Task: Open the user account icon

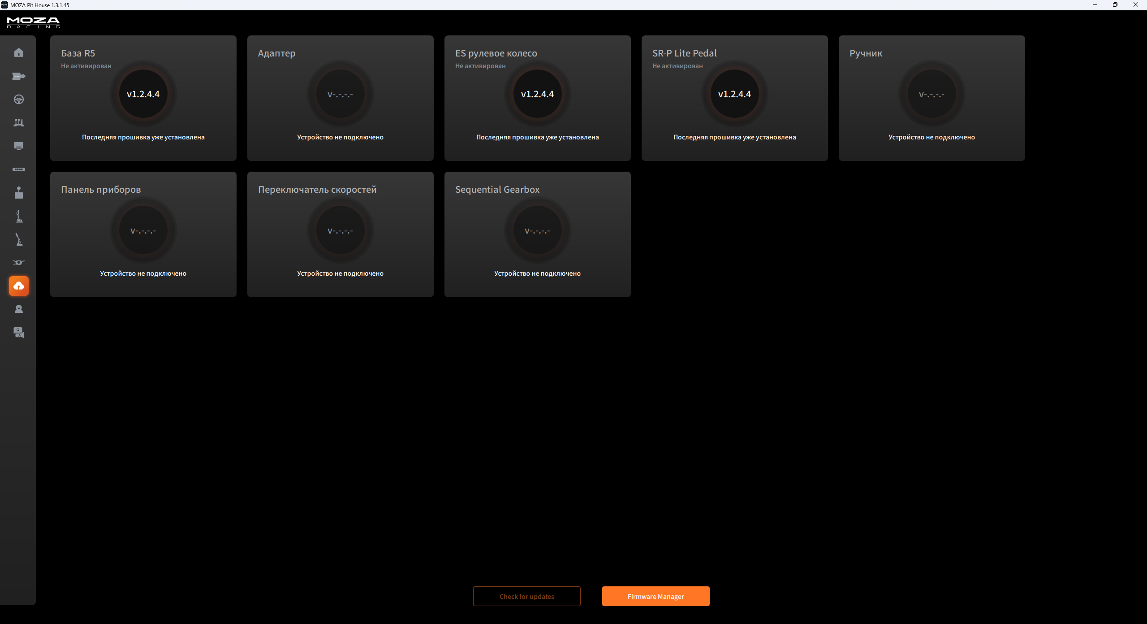Action: tap(19, 309)
